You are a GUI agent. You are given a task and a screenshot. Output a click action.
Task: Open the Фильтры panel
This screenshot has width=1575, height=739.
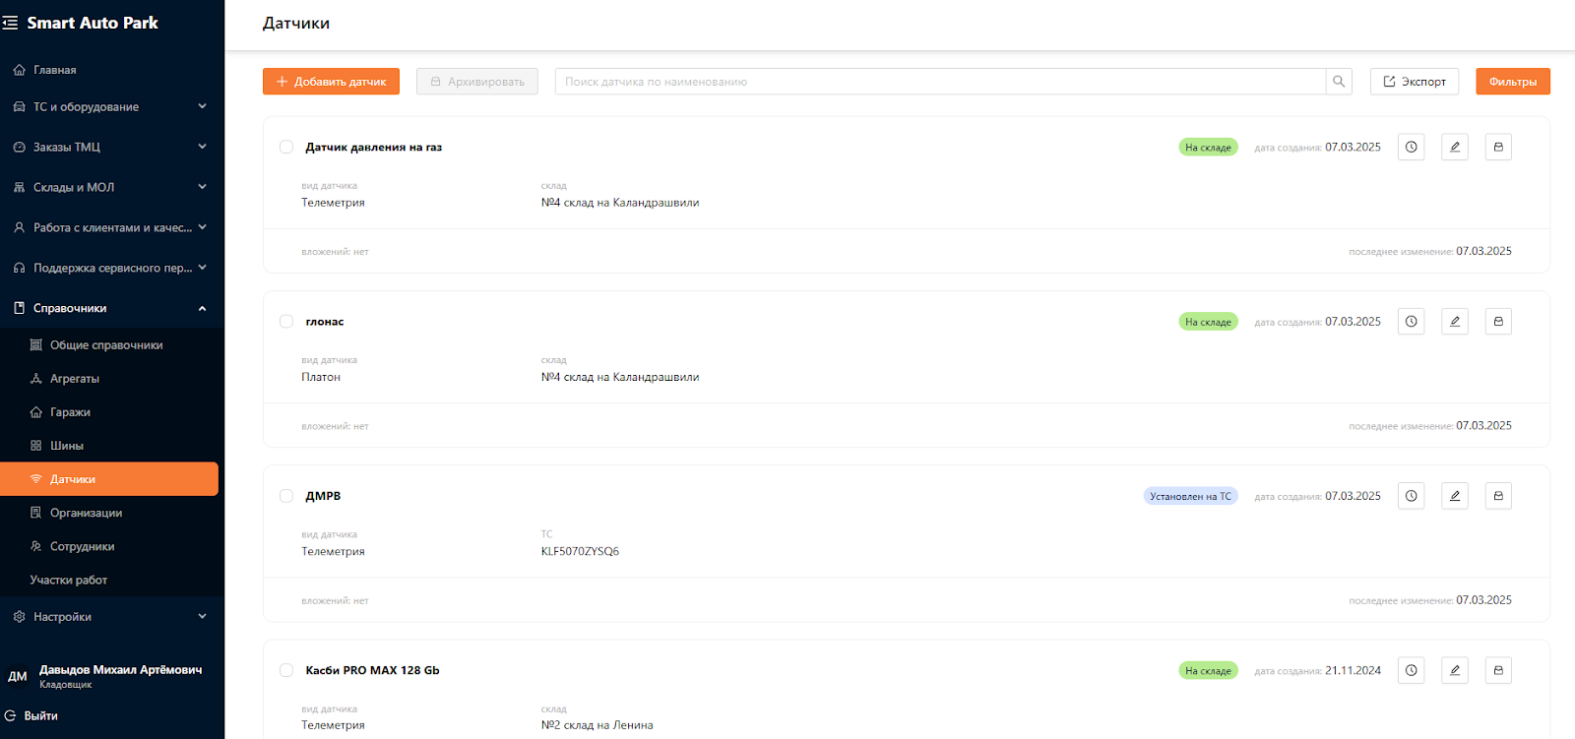point(1512,82)
